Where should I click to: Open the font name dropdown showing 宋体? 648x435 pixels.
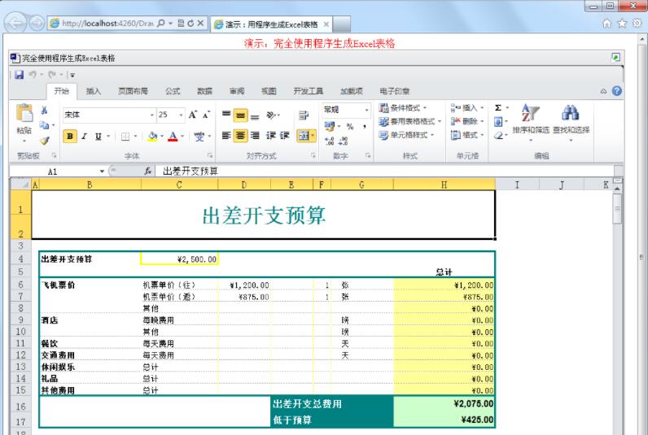[106, 115]
